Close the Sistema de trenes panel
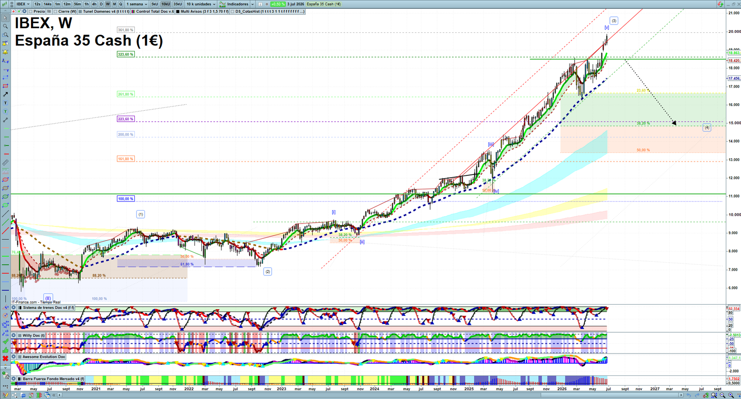This screenshot has height=399, width=741. click(14, 307)
